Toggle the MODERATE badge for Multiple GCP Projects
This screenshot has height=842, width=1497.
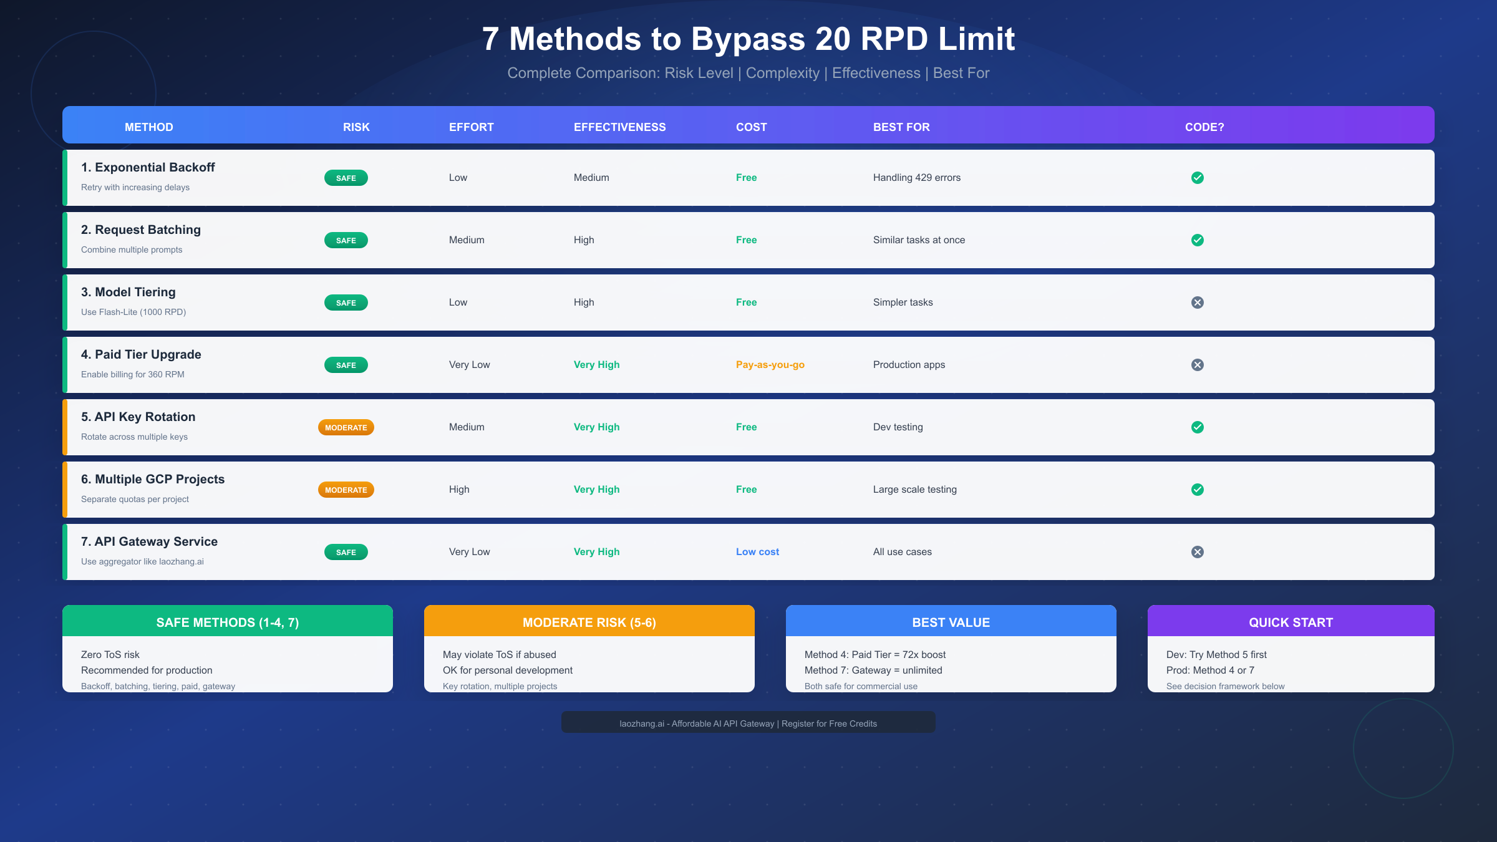[346, 490]
